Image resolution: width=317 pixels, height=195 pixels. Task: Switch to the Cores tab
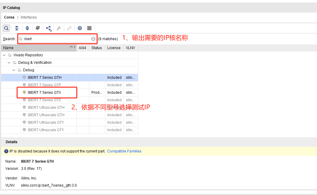[9, 17]
